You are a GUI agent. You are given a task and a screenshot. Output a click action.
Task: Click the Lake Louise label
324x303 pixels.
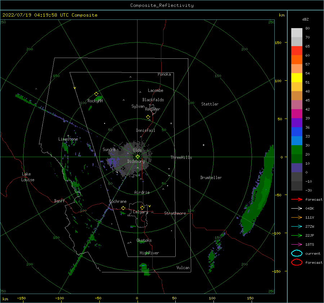pyautogui.click(x=28, y=177)
